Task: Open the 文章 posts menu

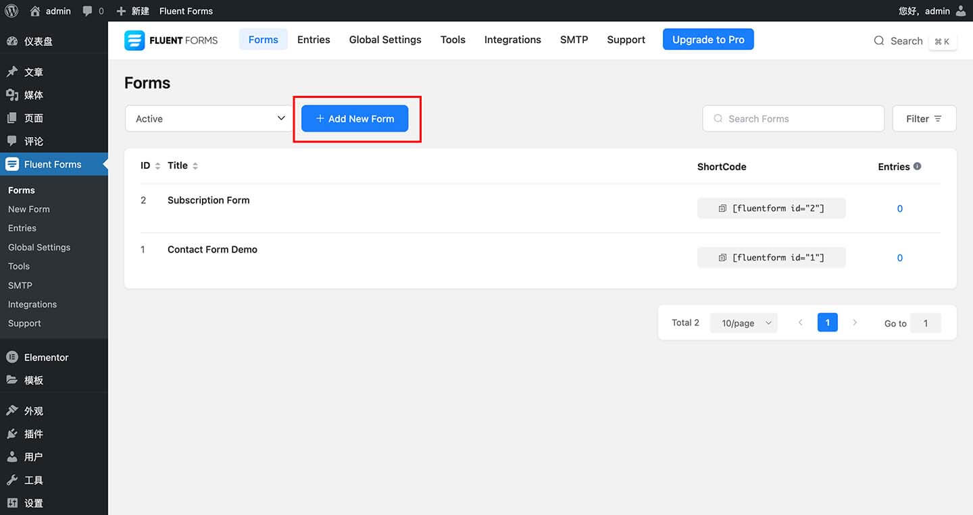Action: [x=54, y=72]
